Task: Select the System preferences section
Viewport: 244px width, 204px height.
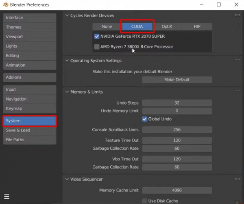Action: pos(30,121)
